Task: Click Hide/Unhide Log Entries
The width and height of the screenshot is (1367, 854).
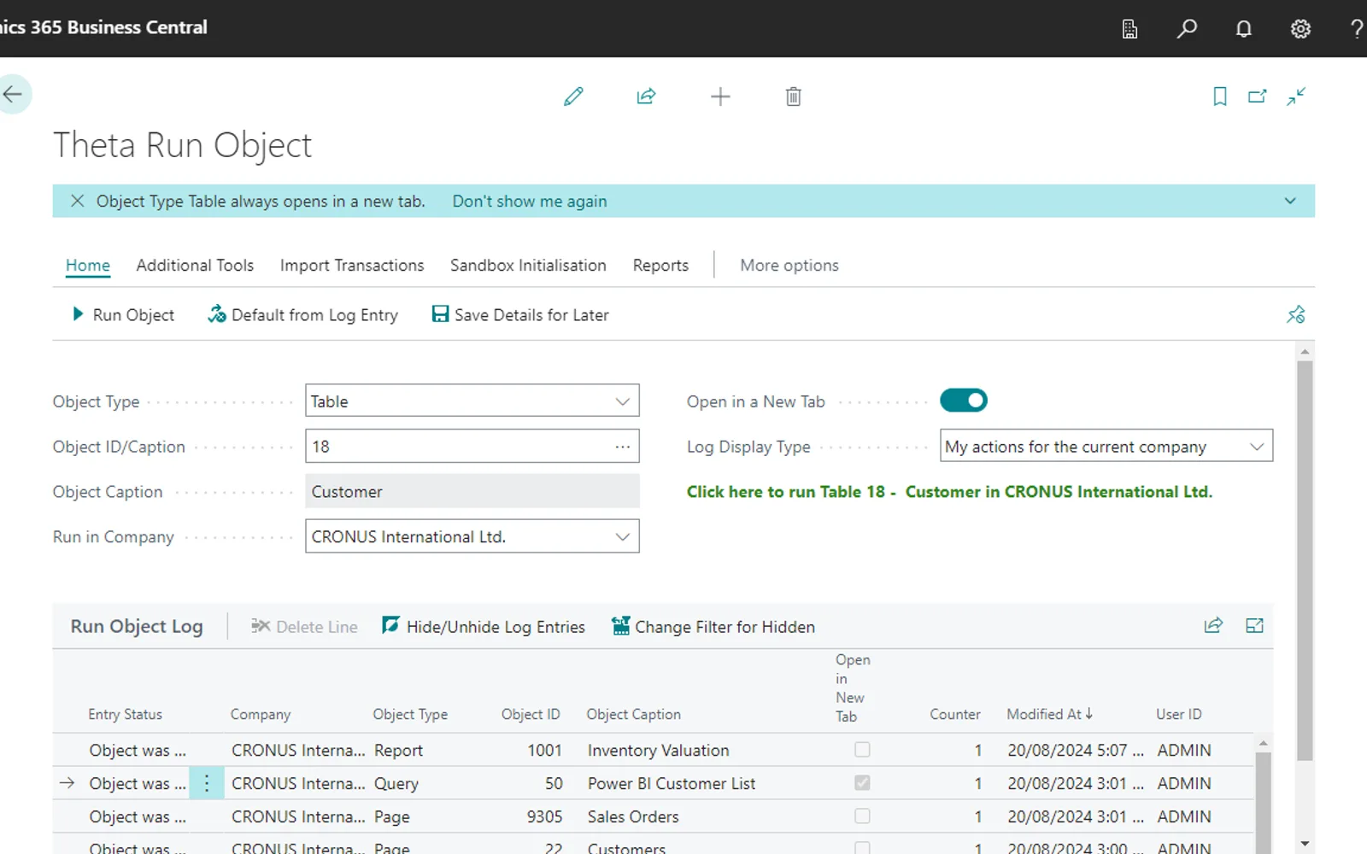Action: (484, 627)
